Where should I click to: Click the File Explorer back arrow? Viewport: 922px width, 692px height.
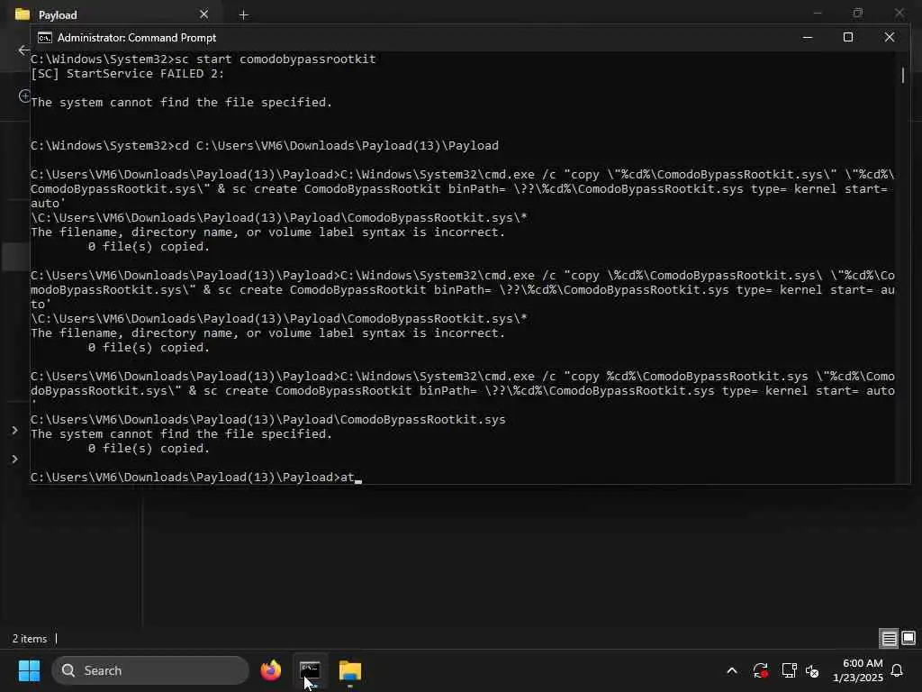click(x=23, y=50)
